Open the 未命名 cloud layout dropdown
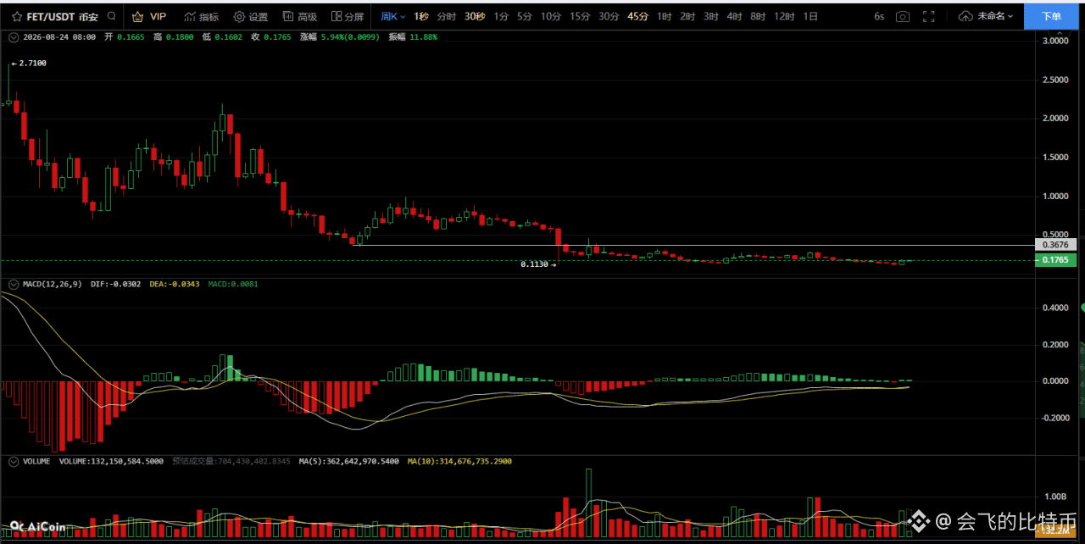Image resolution: width=1085 pixels, height=544 pixels. coord(987,16)
